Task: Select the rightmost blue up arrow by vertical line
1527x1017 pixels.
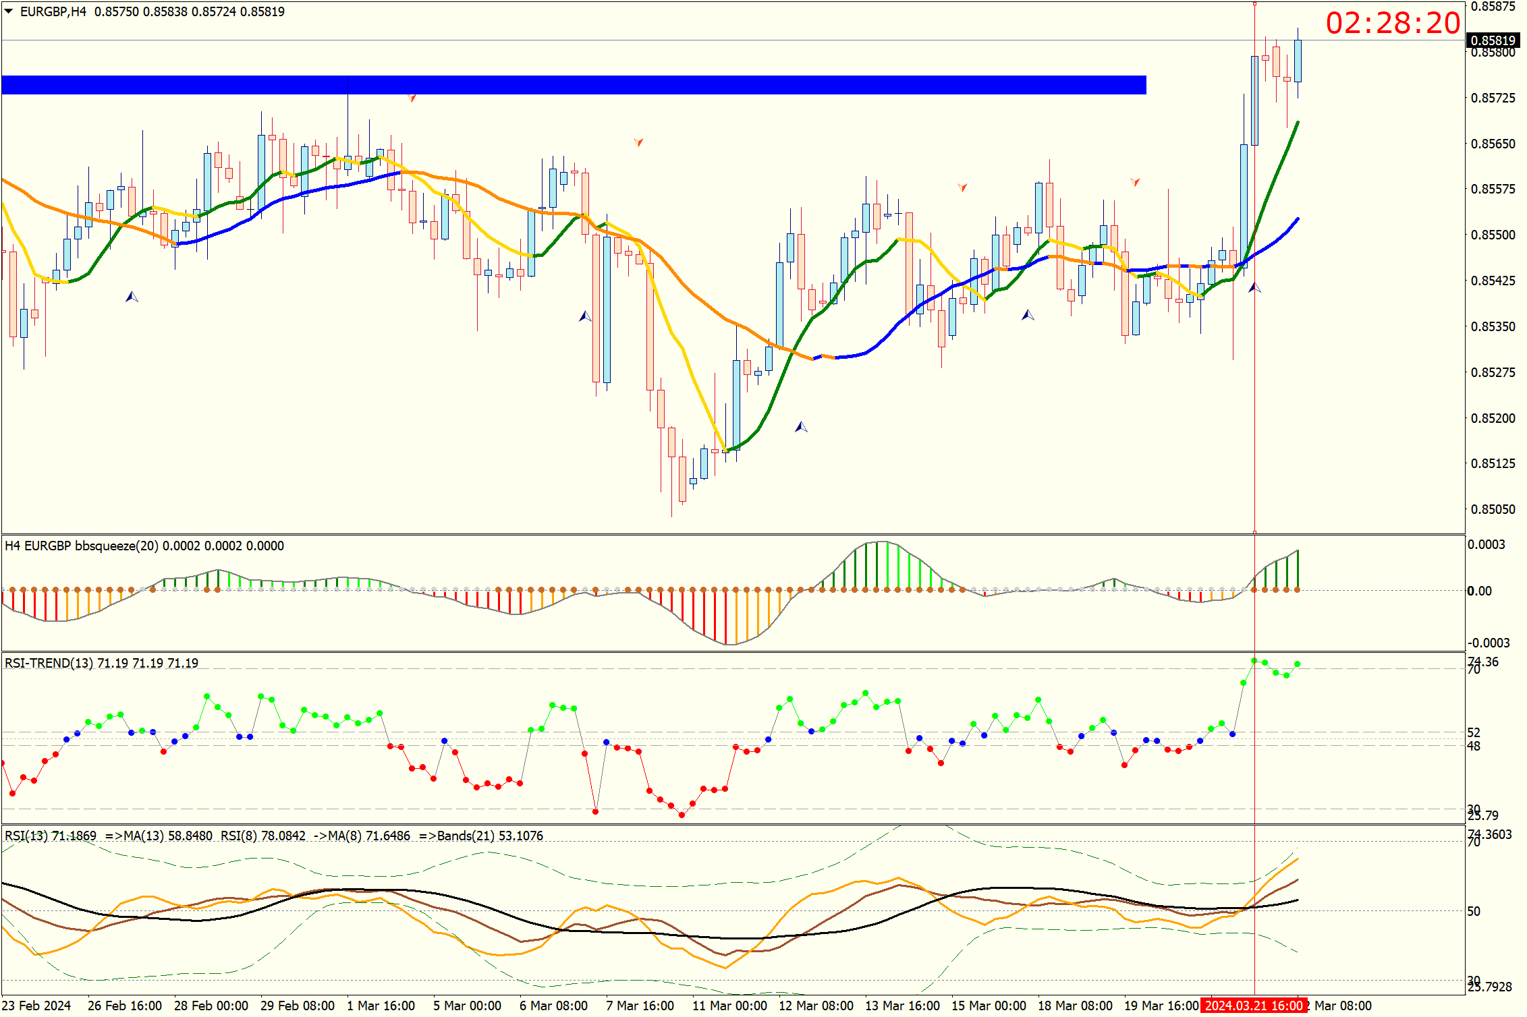Action: (1254, 288)
